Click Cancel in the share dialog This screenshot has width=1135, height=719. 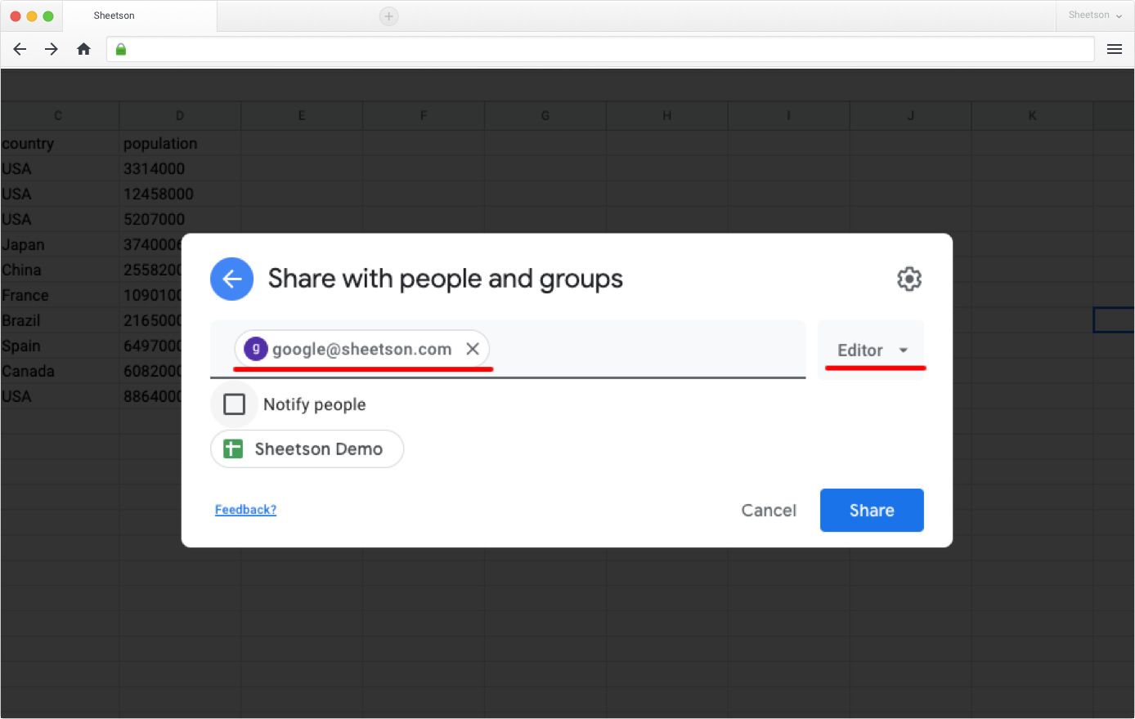pos(769,510)
